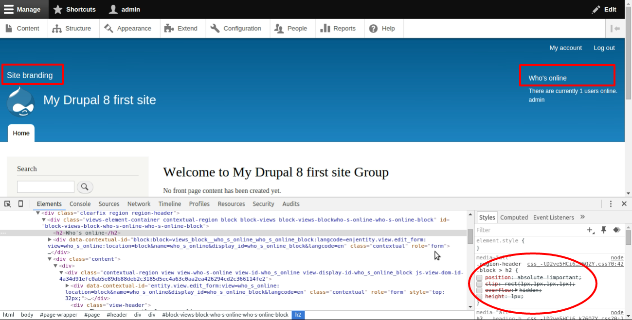Switch to the Computed styles tab
Screen dimensions: 632x320
[x=514, y=217]
